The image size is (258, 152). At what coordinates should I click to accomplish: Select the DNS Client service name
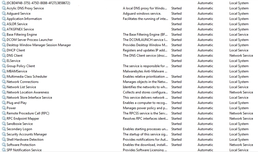pyautogui.click(x=14, y=56)
